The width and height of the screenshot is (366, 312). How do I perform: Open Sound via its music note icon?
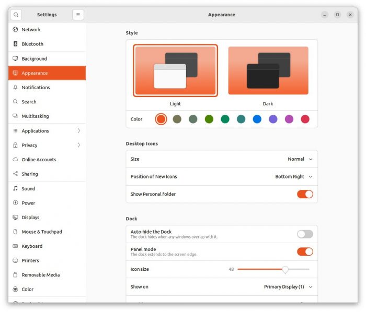[16, 189]
